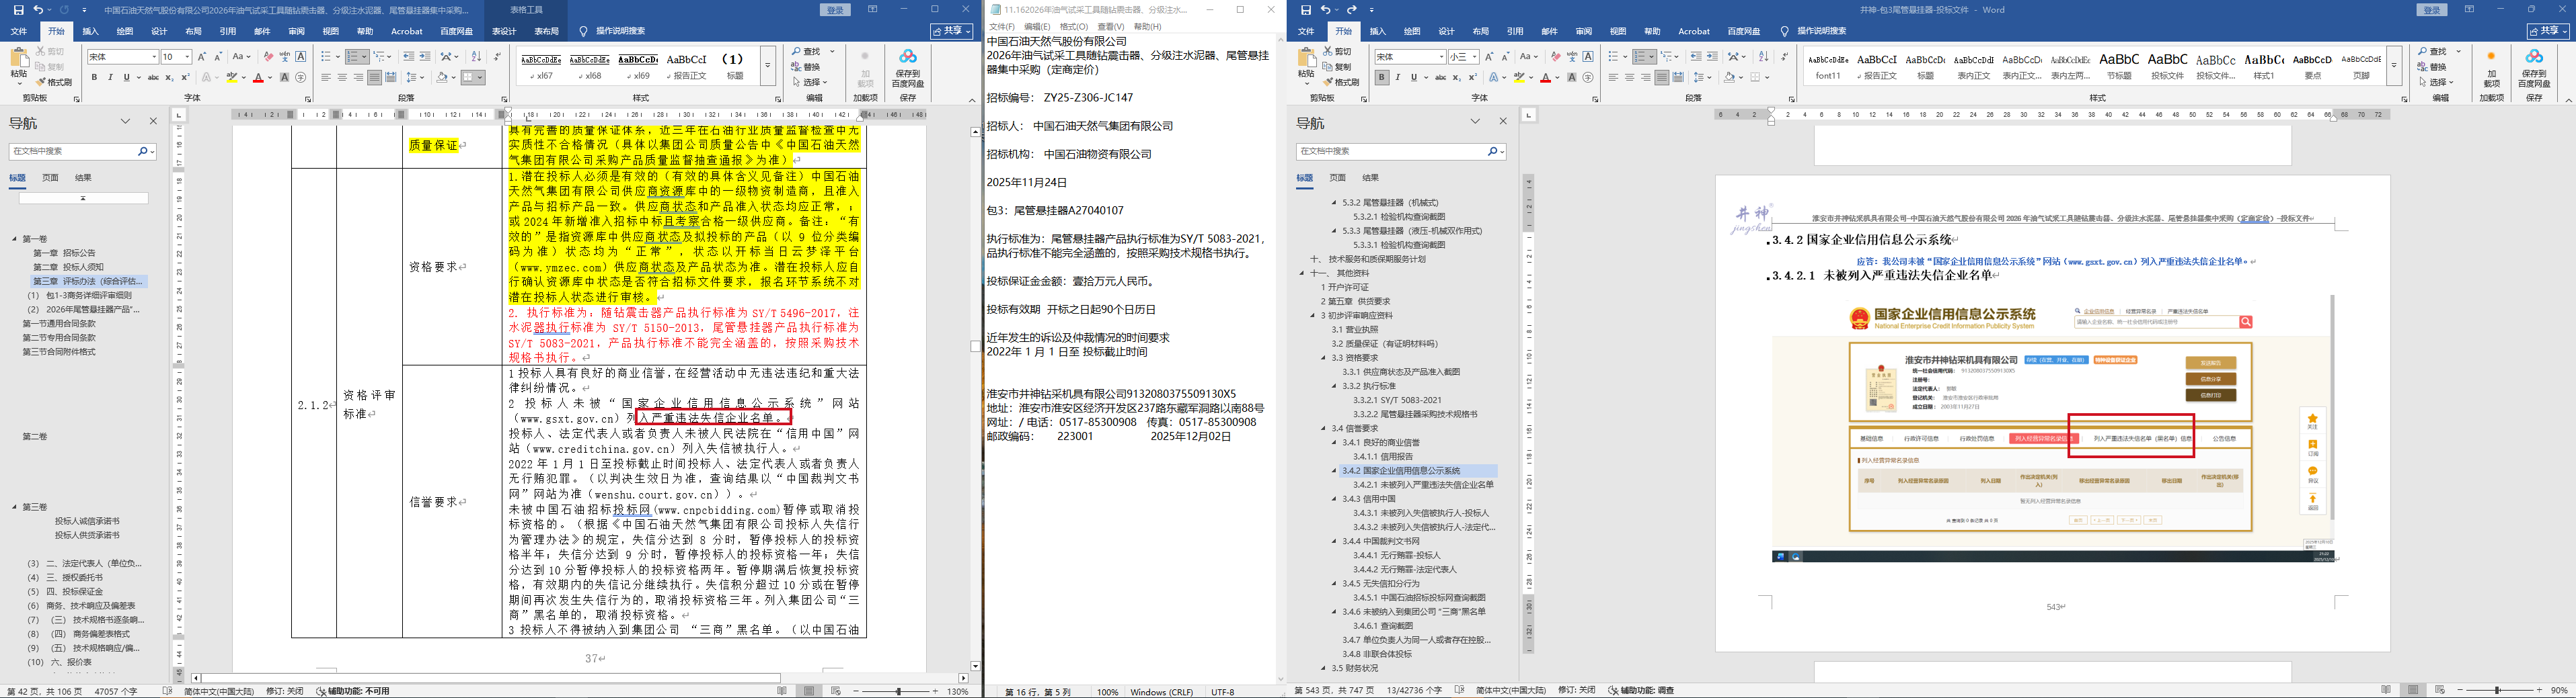Click Redo arrow in 井神 Word window
This screenshot has height=698, width=2576.
pyautogui.click(x=1352, y=10)
